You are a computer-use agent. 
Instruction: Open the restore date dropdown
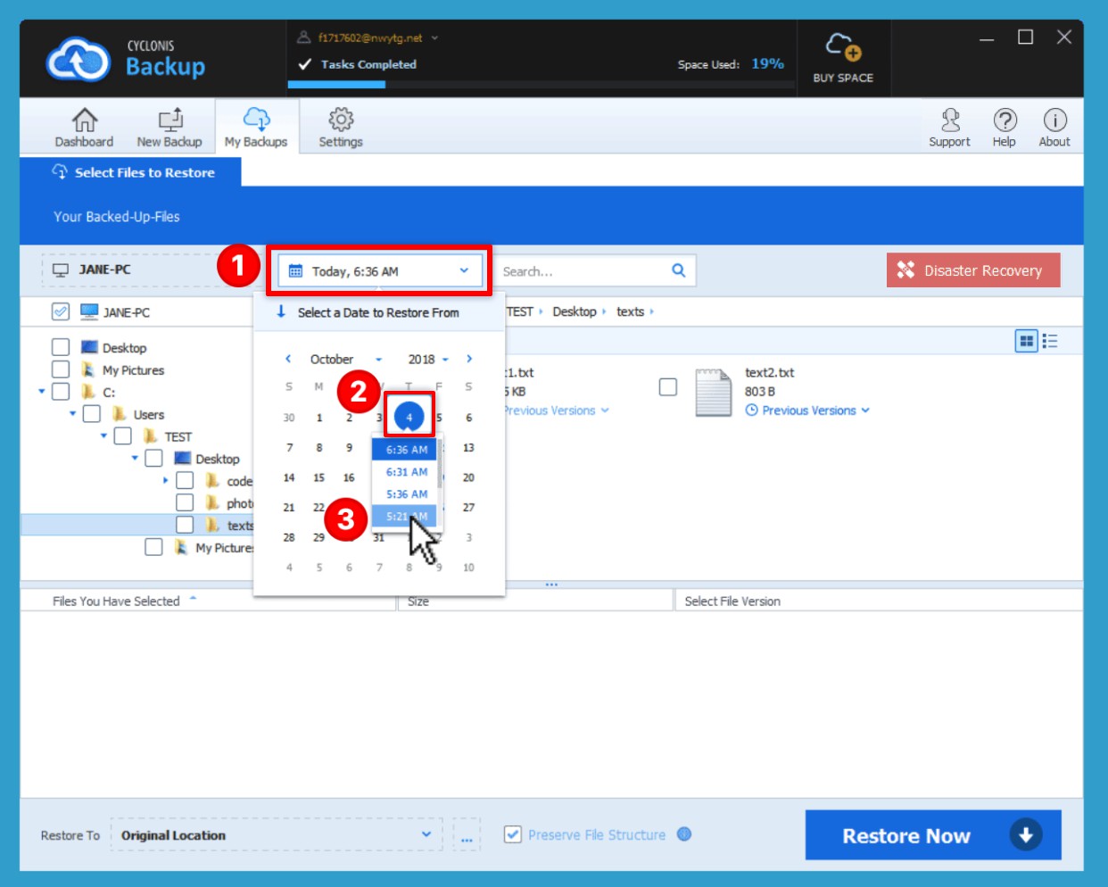pos(380,271)
